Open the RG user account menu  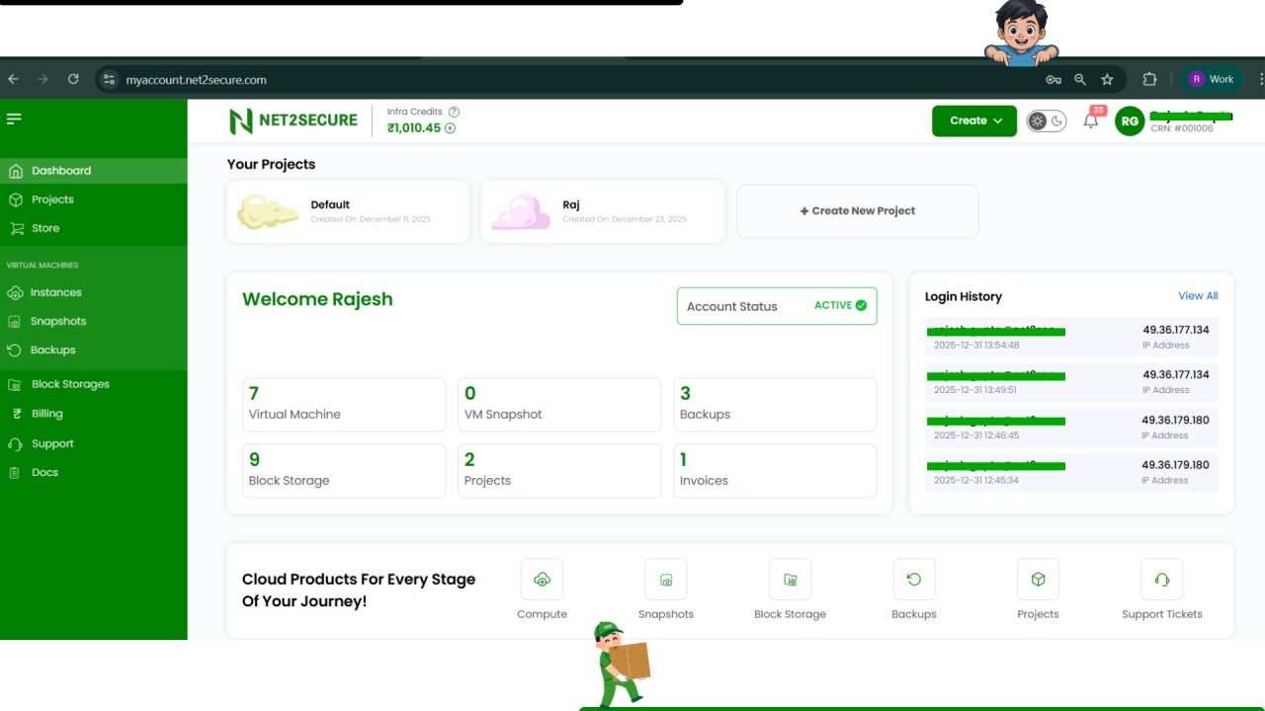pos(1130,120)
